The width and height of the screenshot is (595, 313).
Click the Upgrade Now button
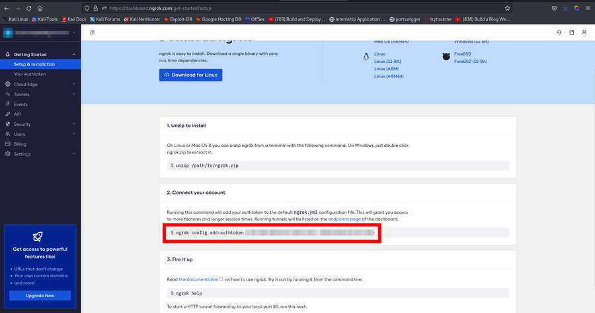(40, 295)
